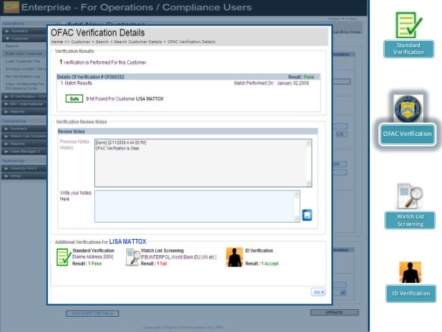
Task: Click the Watch List Screening magnifier icon on right
Action: [x=410, y=196]
